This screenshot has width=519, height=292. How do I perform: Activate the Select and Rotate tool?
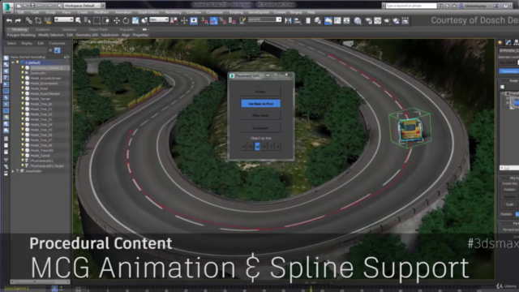[126, 21]
